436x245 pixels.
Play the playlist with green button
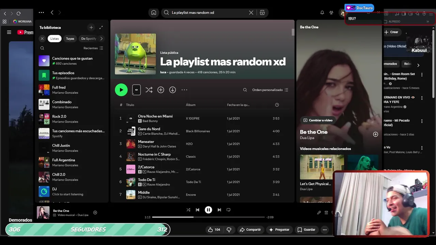(x=121, y=90)
